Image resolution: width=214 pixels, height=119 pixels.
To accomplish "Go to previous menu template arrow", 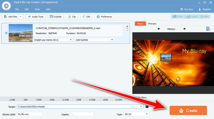I will [x=159, y=29].
